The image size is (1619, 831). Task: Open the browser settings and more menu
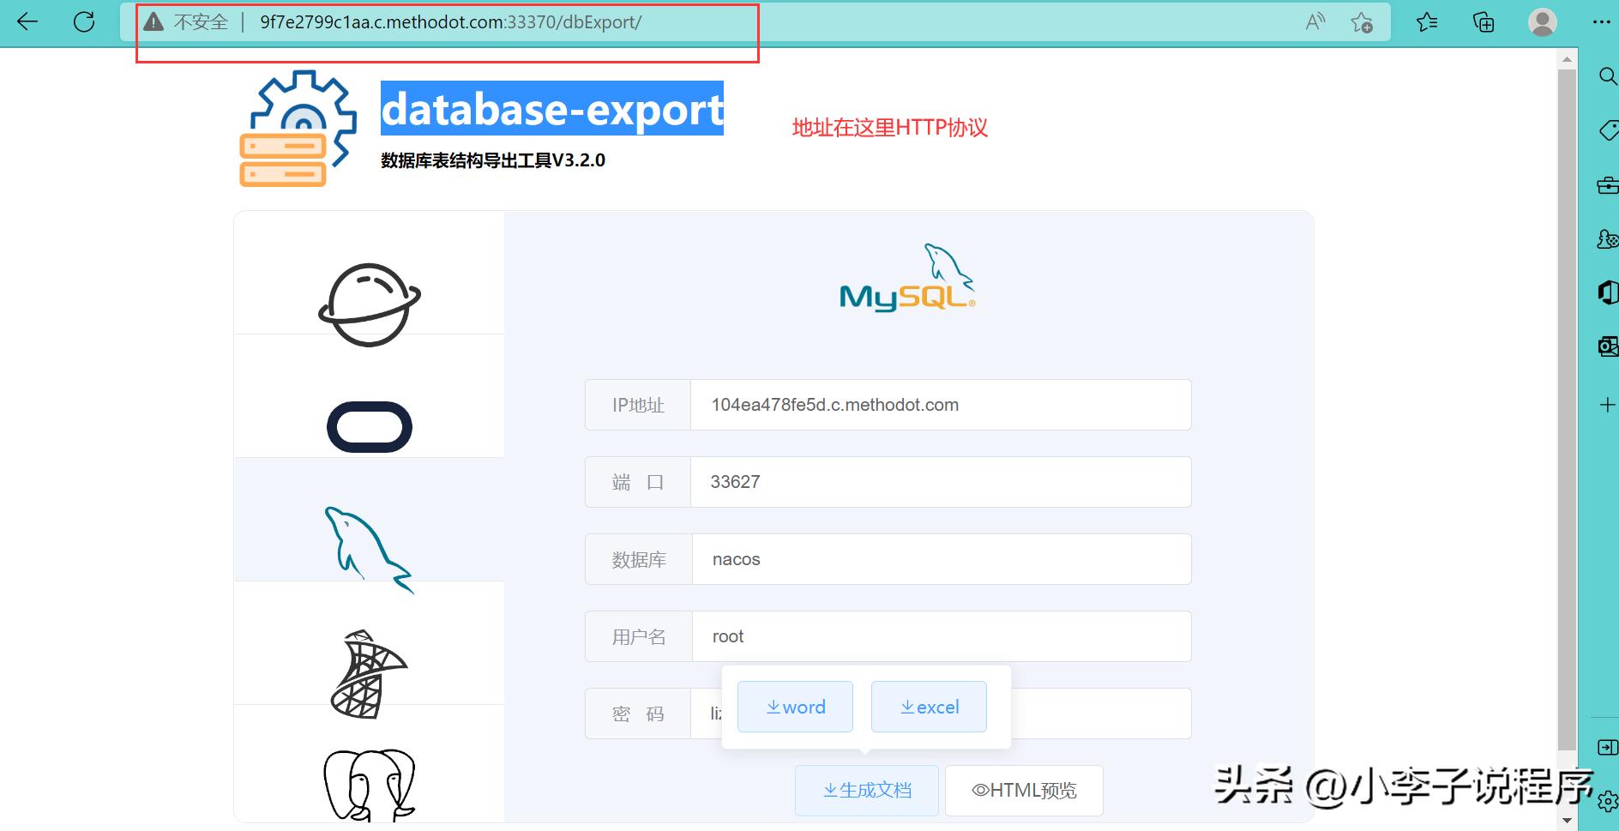pyautogui.click(x=1601, y=22)
